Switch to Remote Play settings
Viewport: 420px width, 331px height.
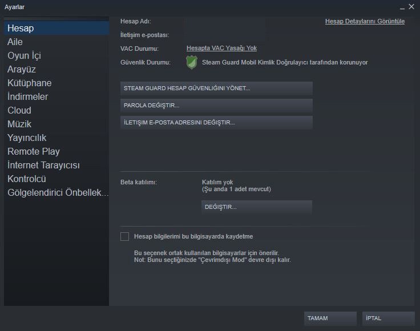pos(34,151)
